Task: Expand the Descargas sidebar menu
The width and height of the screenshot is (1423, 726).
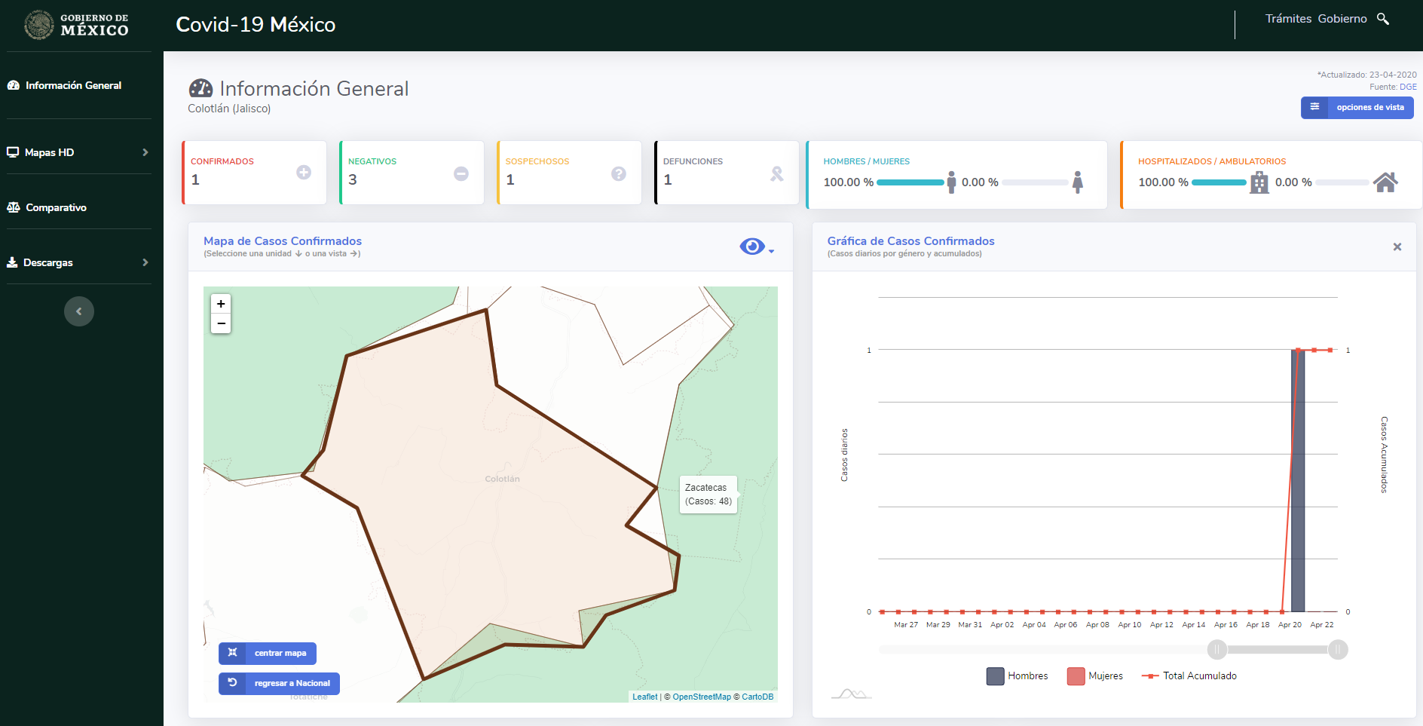Action: pos(78,262)
